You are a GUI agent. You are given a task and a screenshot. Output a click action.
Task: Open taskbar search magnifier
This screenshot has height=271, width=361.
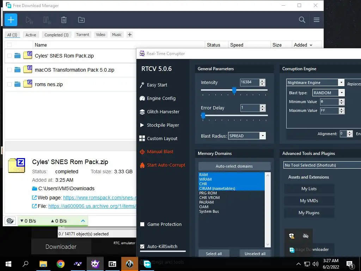pos(25,264)
